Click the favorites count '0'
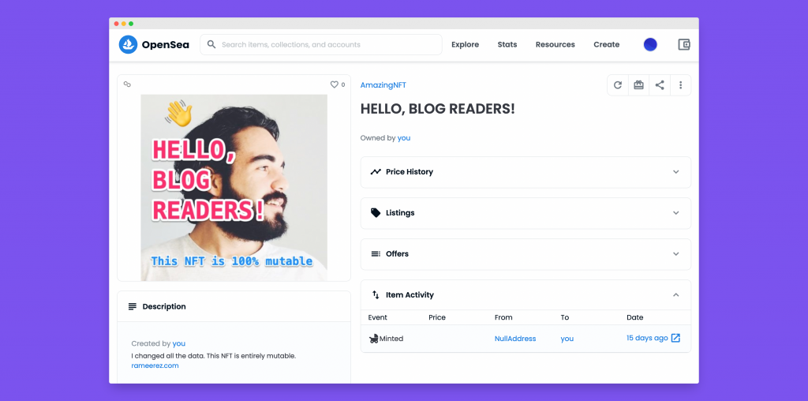This screenshot has height=401, width=808. pyautogui.click(x=343, y=84)
